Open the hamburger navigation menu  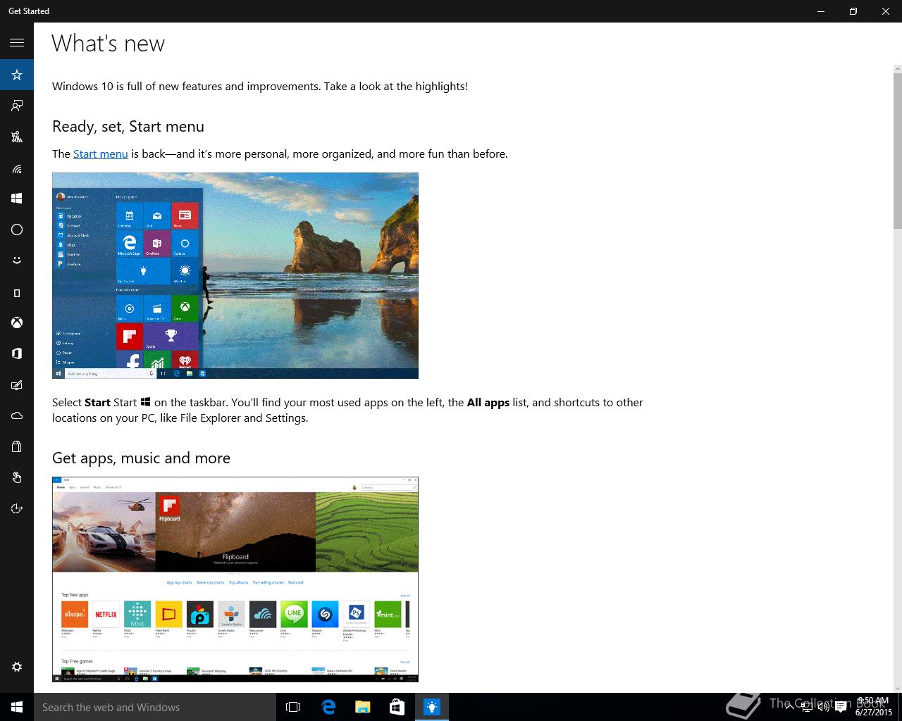coord(17,43)
